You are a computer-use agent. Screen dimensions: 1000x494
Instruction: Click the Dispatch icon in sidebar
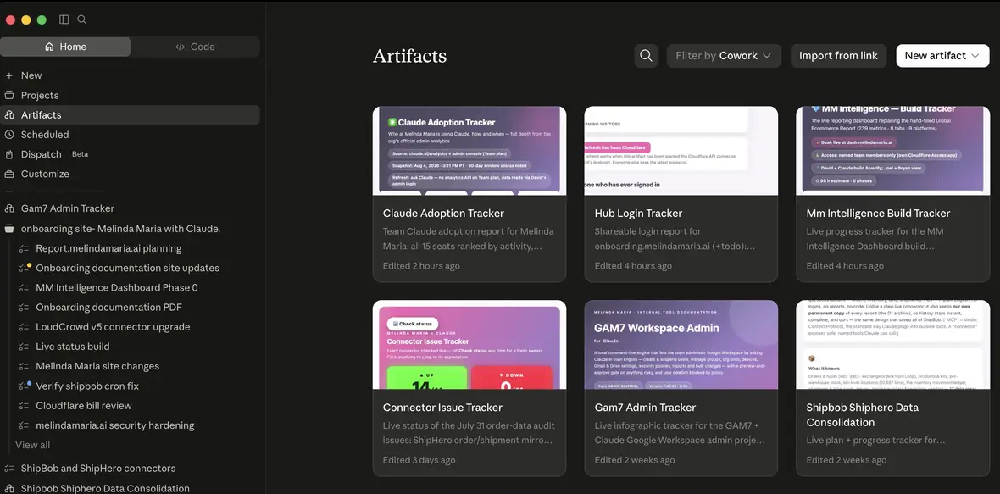(x=9, y=154)
